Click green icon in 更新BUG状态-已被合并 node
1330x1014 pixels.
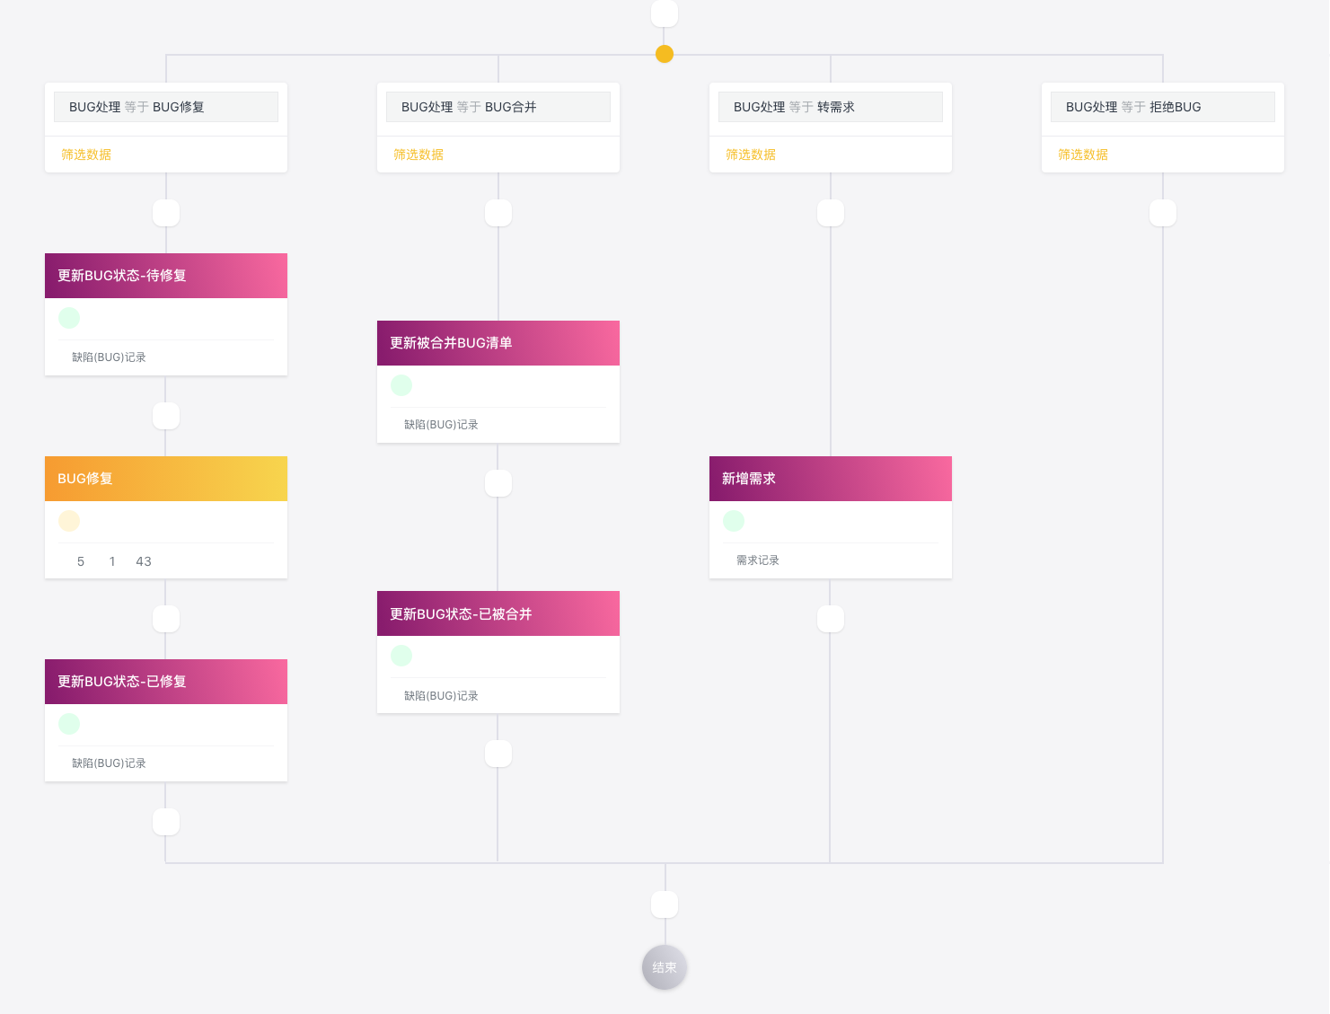[x=401, y=656]
